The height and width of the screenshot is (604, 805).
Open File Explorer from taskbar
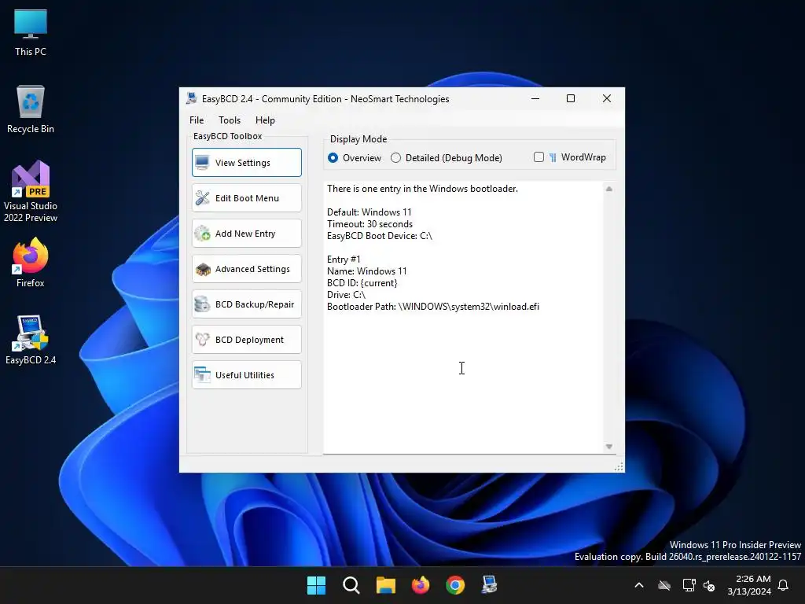tap(385, 585)
